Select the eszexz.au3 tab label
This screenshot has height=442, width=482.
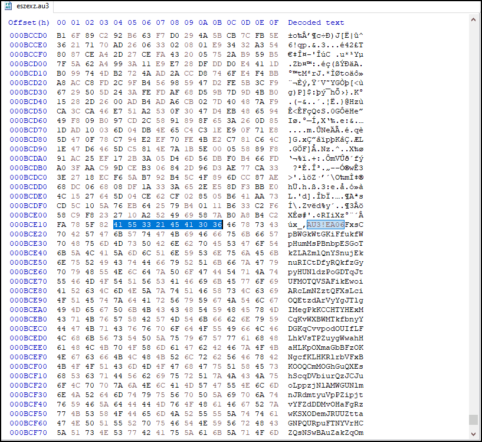(33, 6)
